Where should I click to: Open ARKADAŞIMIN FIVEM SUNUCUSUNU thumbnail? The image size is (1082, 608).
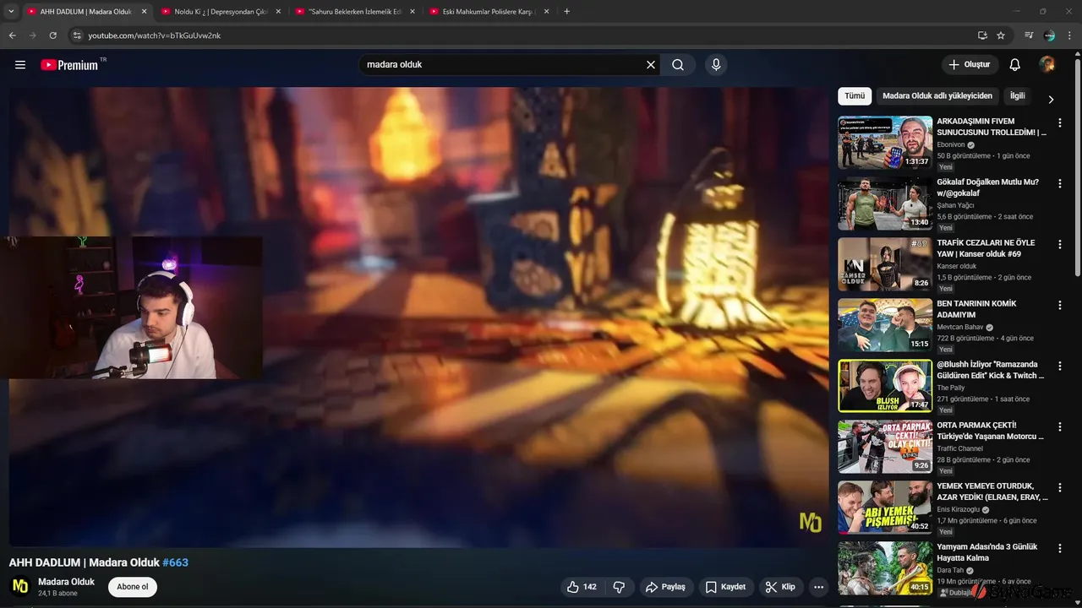[x=885, y=143]
